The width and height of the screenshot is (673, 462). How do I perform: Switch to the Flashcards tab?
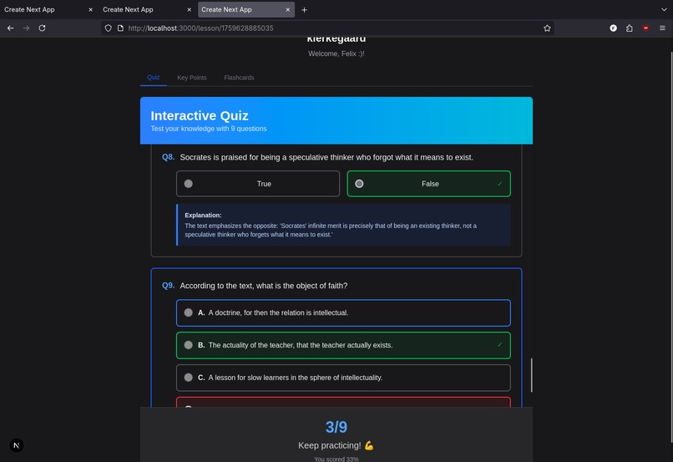[x=239, y=78]
